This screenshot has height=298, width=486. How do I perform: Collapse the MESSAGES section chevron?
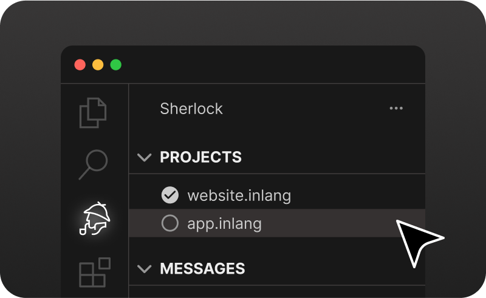[x=144, y=268]
